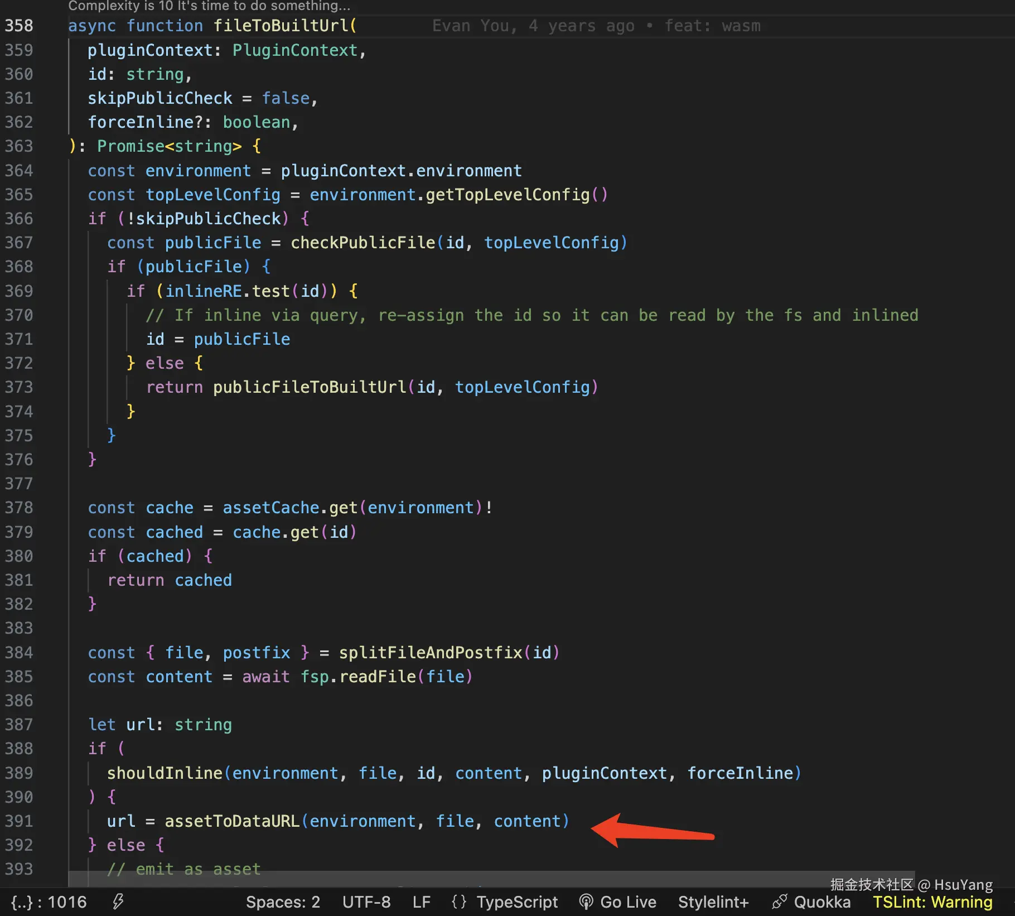Open the Spaces: 2 indentation setting
This screenshot has height=916, width=1015.
point(283,902)
